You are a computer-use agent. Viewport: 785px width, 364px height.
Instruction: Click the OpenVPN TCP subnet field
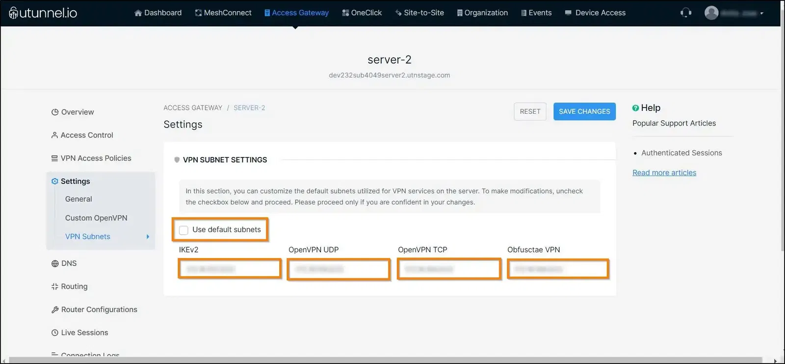449,269
